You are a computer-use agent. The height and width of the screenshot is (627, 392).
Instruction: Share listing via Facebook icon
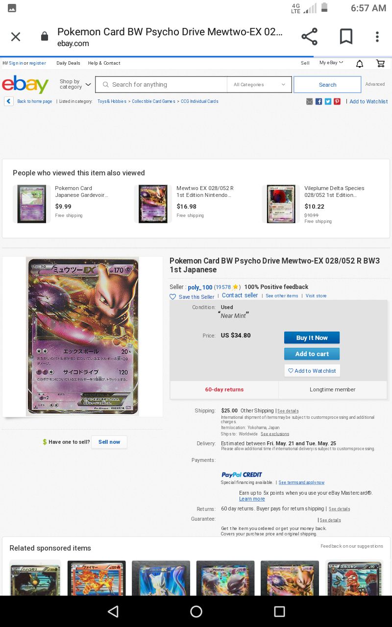[x=318, y=101]
